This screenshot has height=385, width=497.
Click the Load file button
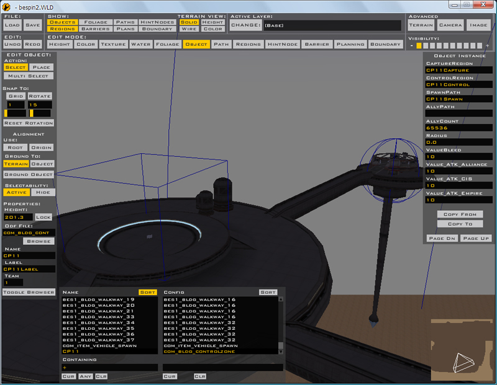[12, 25]
